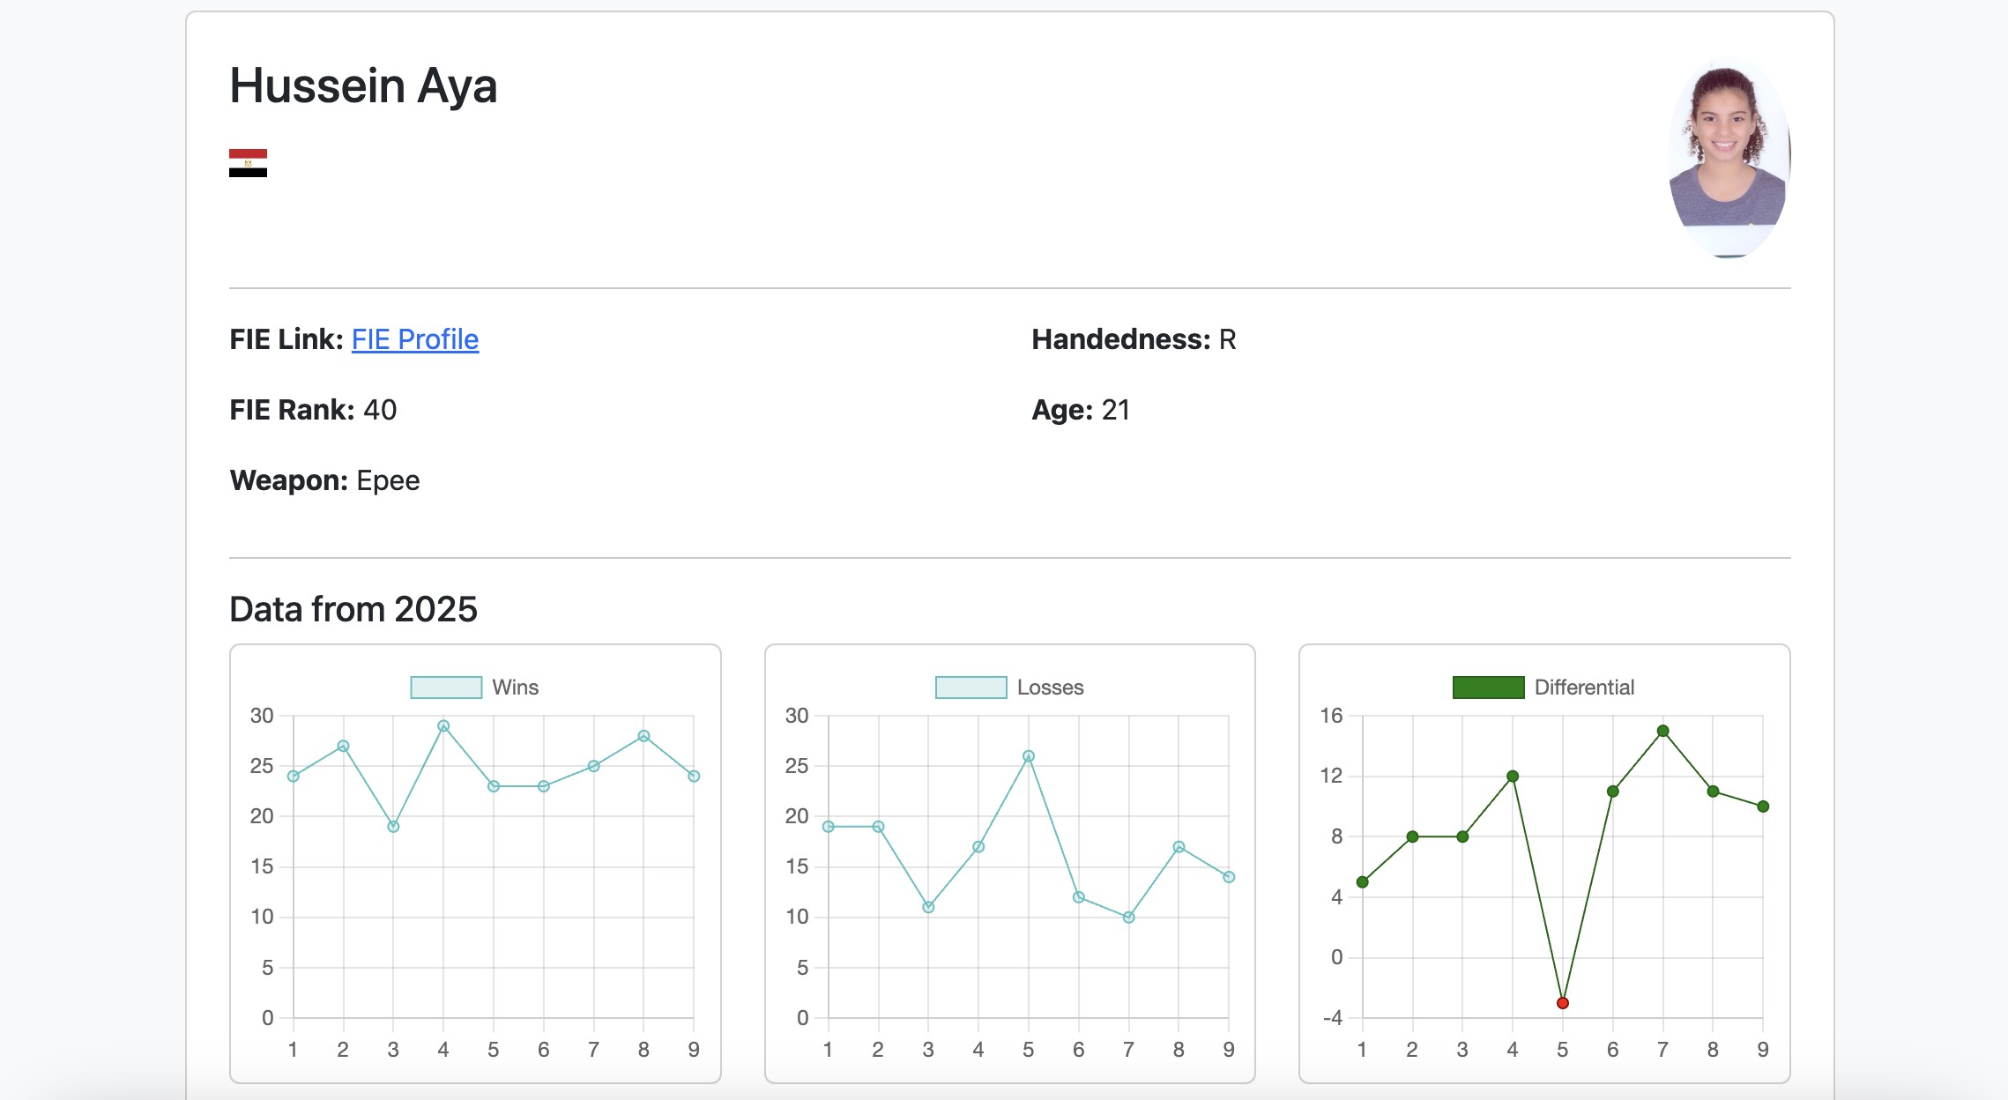
Task: Click the Wins legend label
Action: (515, 687)
